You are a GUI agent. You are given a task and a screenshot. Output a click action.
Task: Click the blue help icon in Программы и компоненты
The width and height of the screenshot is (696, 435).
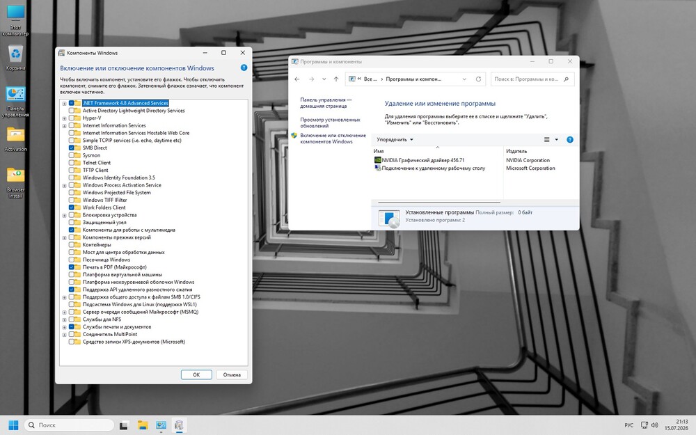coord(570,139)
